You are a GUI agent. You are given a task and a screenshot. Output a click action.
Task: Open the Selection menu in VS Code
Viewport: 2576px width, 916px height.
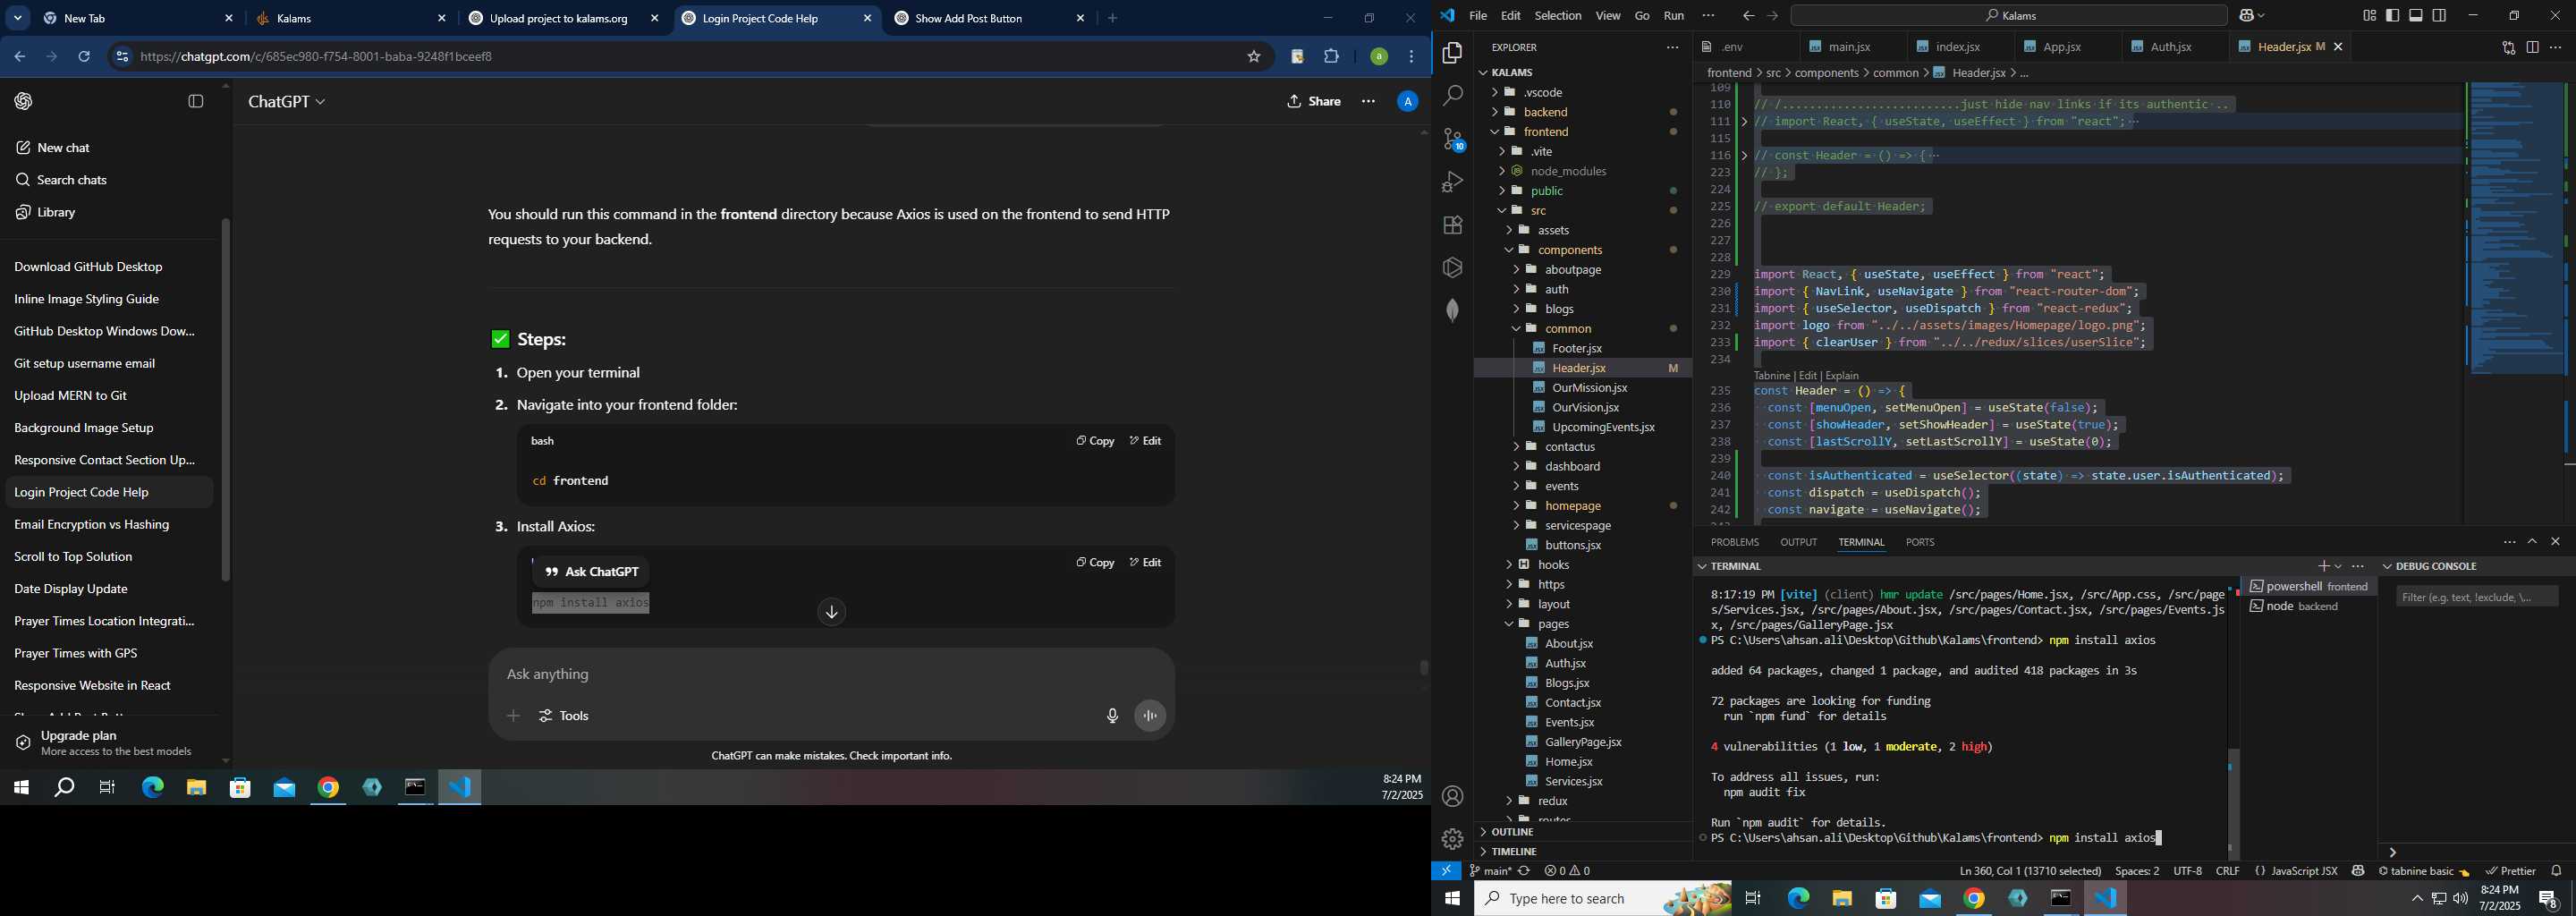tap(1558, 16)
